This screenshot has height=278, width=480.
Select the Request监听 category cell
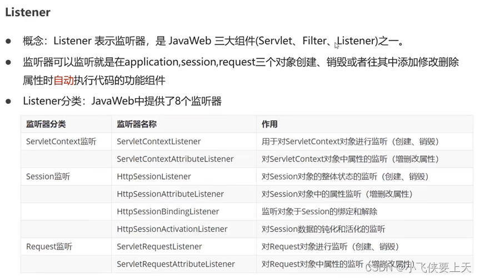click(x=49, y=246)
